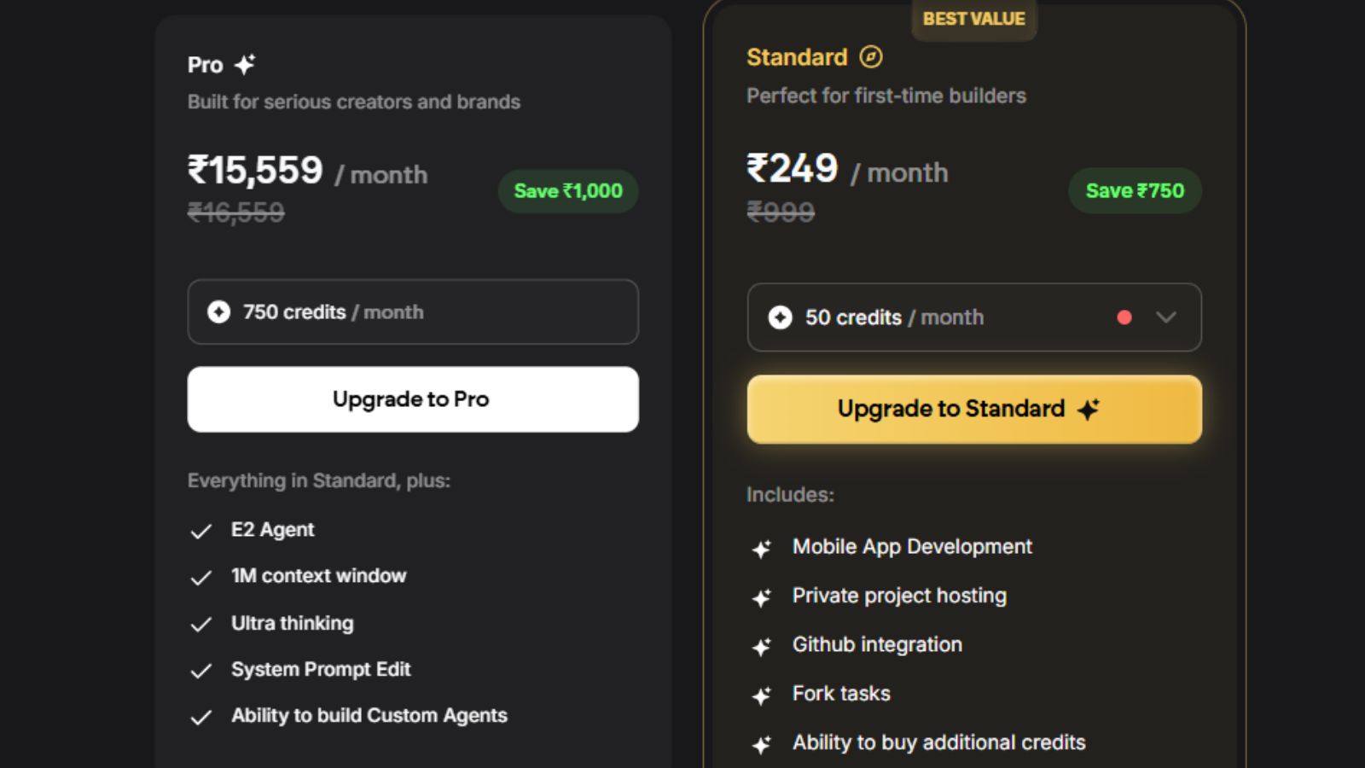Click the checkmark beside Ultra thinking
Image resolution: width=1365 pixels, height=768 pixels.
[201, 624]
